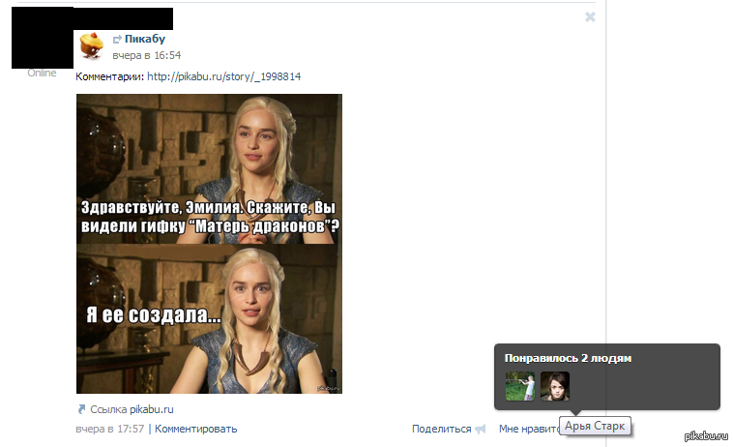Screen dimensions: 733x447
Task: Open the original post timestamp вчера в 16:54
Action: 146,56
